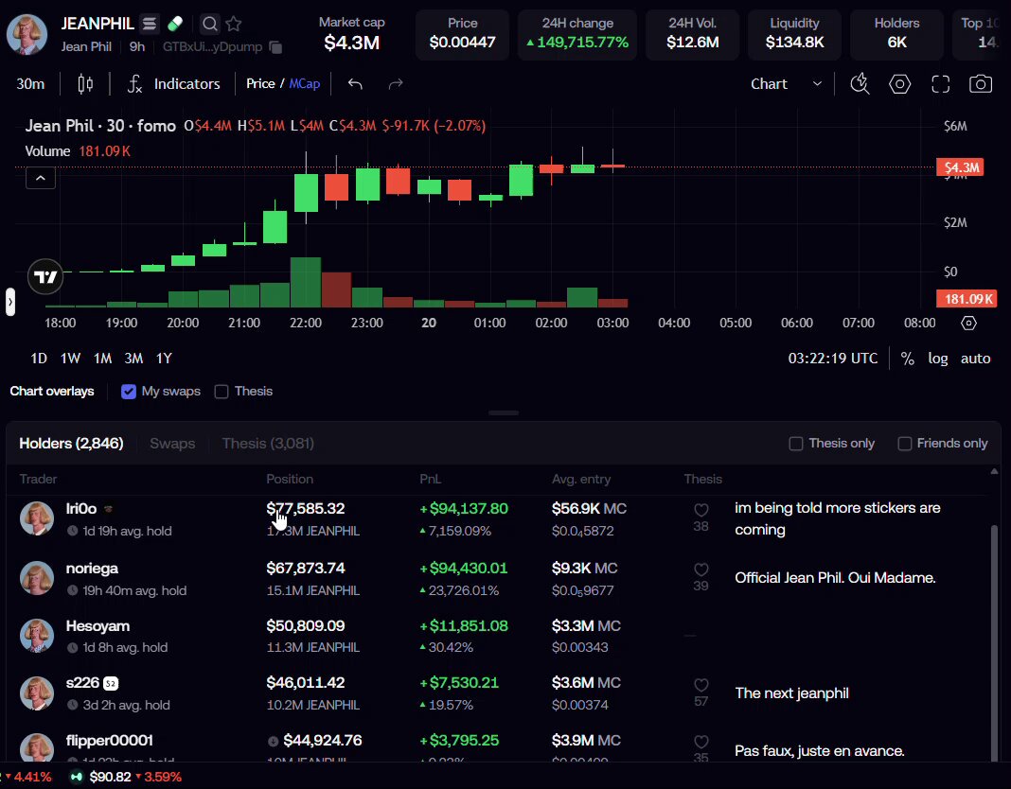The image size is (1011, 789).
Task: Open the search magnifier icon in header
Action: coord(209,25)
